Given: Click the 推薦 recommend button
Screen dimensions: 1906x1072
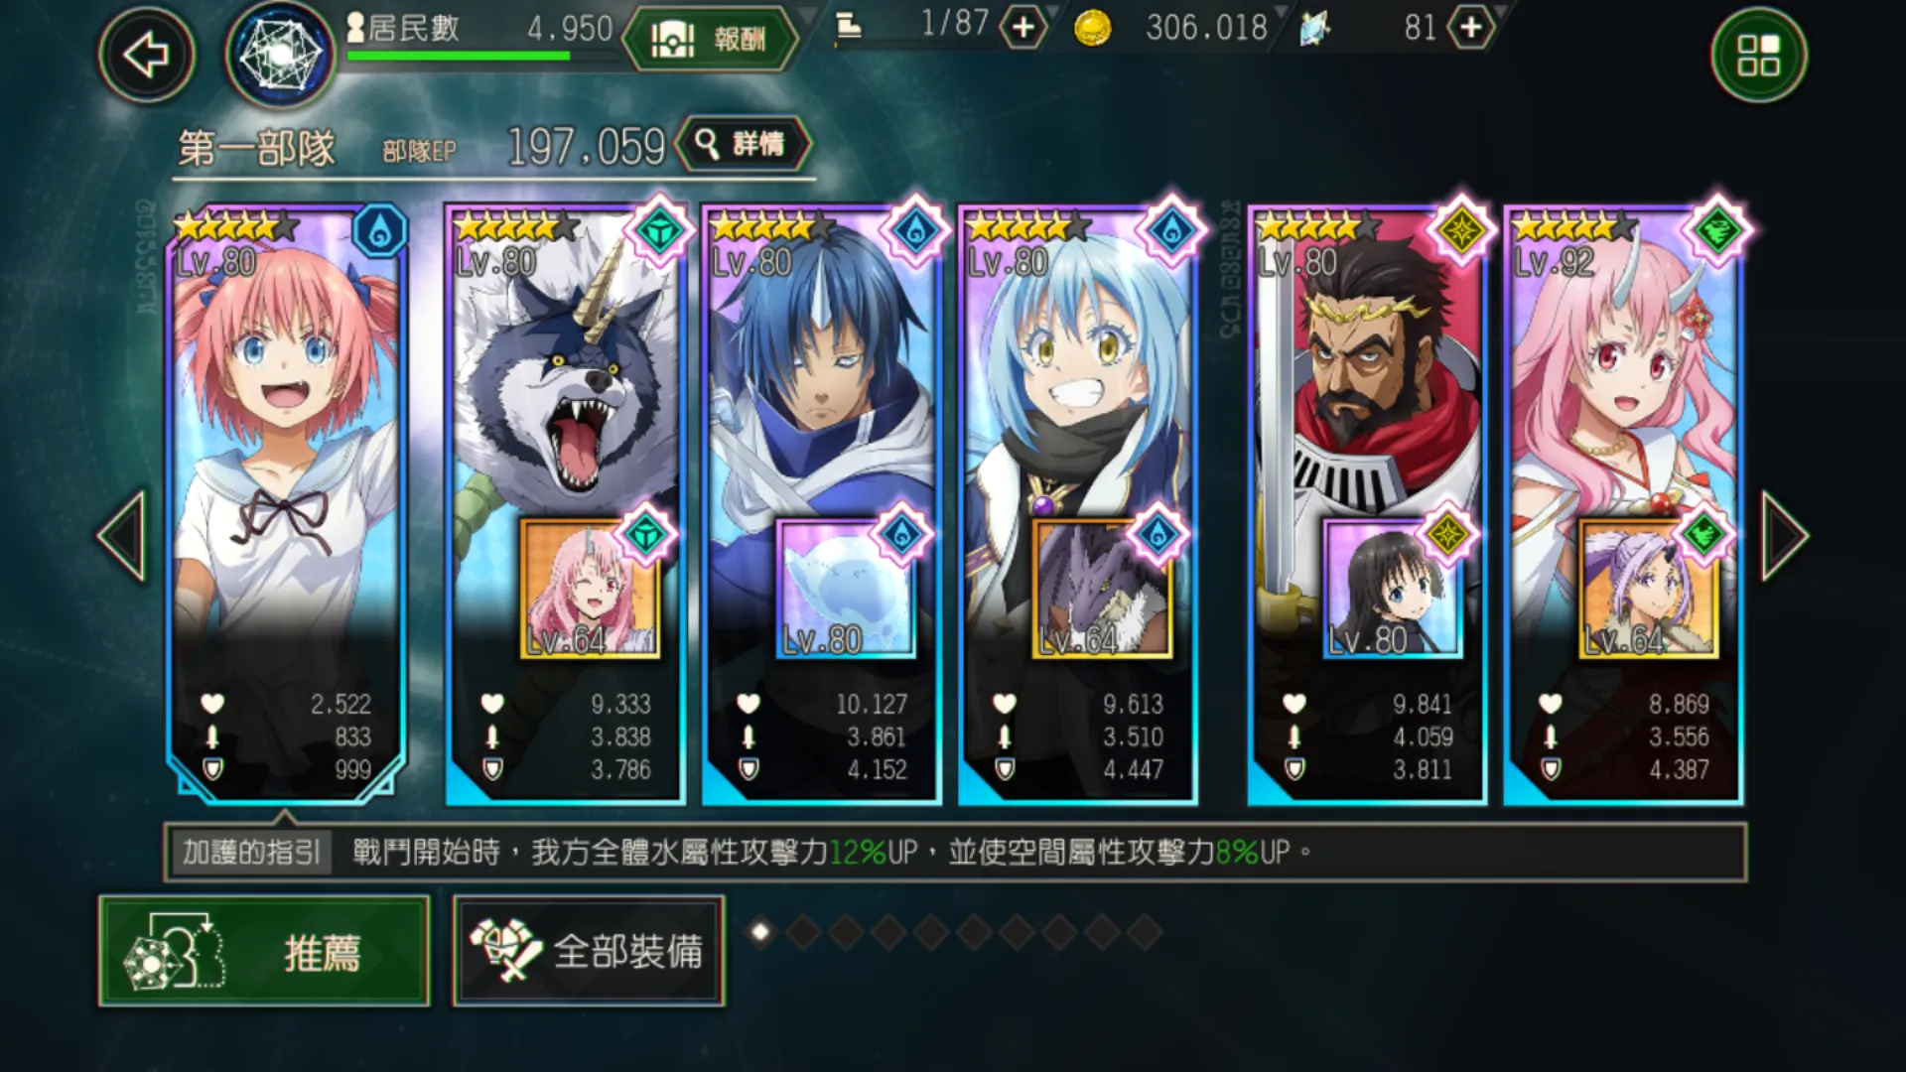Looking at the screenshot, I should point(264,951).
